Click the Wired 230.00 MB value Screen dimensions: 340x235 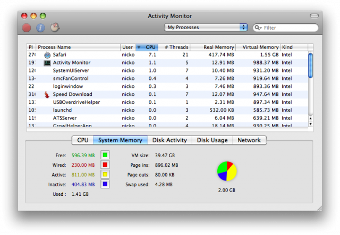[x=83, y=165]
